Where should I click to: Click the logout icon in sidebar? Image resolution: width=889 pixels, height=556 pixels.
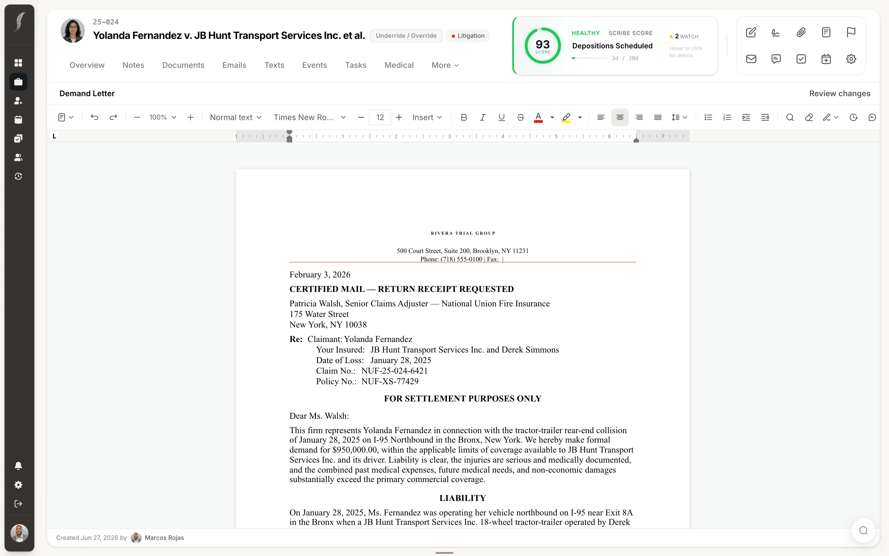coord(18,504)
